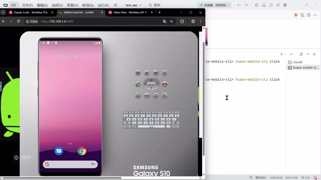Maximize the terminal panel with the up chevron
This screenshot has height=180, width=321.
pos(307,54)
